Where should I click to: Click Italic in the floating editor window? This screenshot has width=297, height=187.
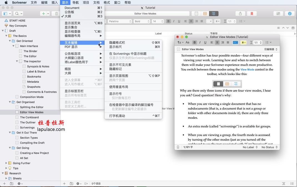click(x=200, y=42)
